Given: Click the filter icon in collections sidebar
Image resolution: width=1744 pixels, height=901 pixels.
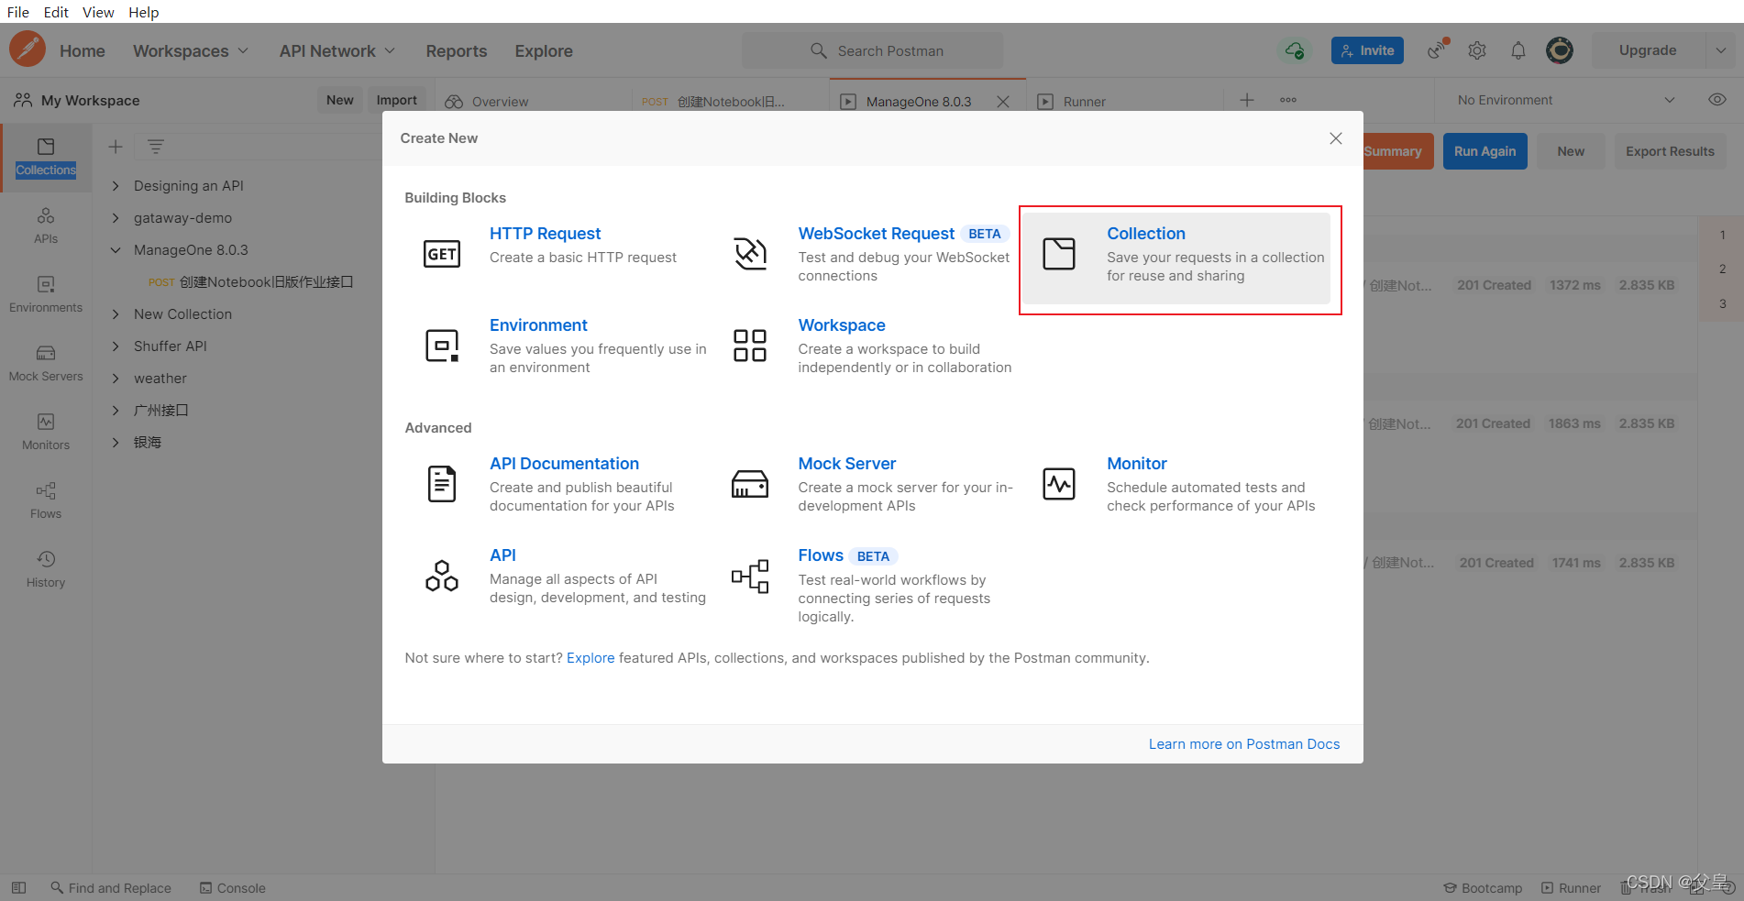Looking at the screenshot, I should coord(156,147).
